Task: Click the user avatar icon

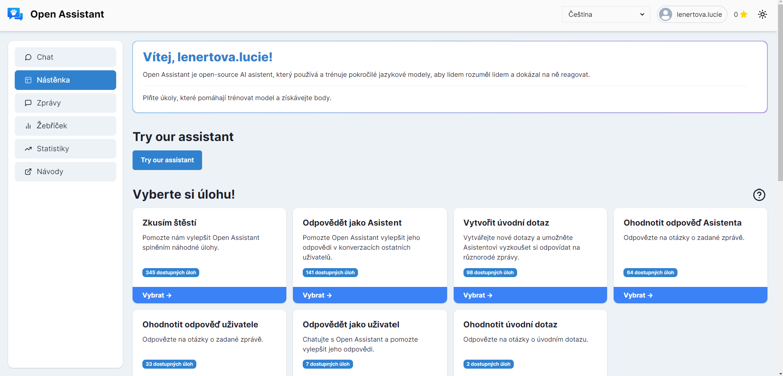Action: [666, 14]
